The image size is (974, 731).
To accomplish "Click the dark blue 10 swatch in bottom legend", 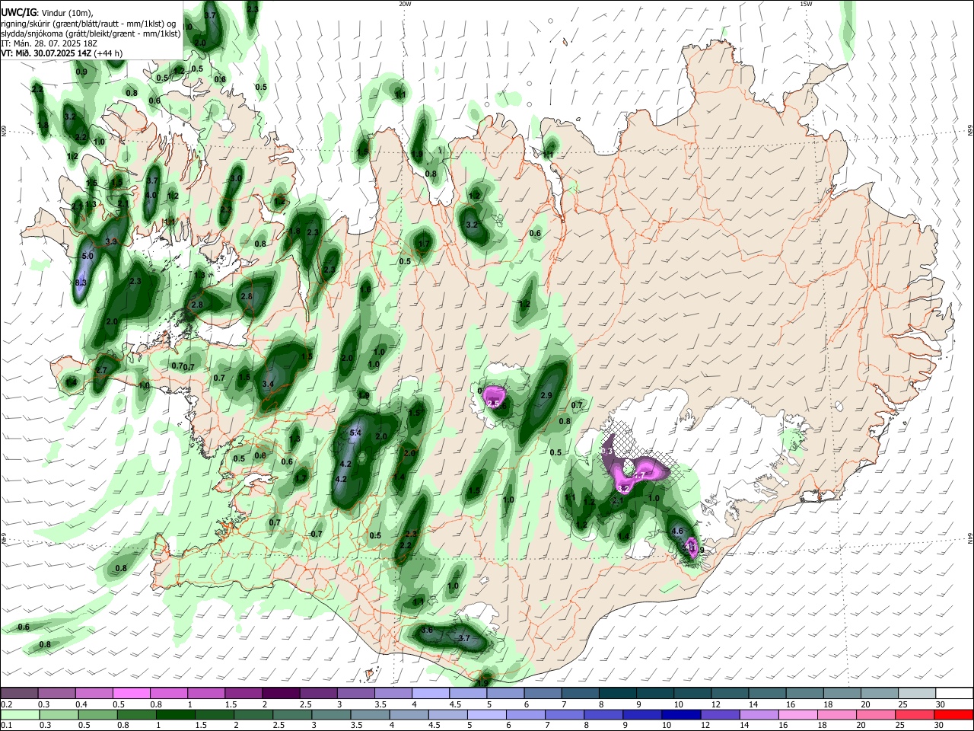I will click(x=680, y=714).
